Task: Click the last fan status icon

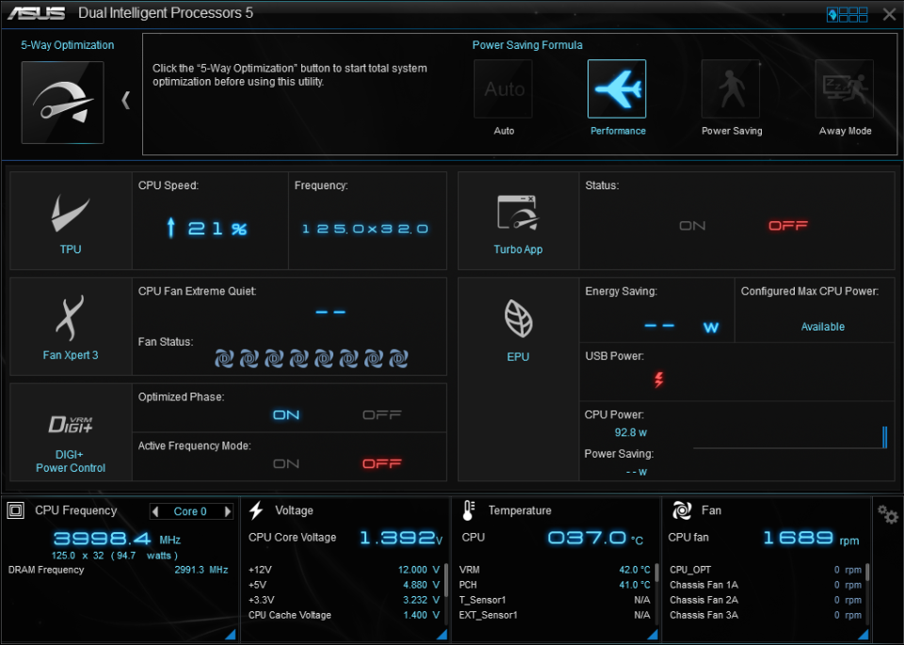Action: 398,359
